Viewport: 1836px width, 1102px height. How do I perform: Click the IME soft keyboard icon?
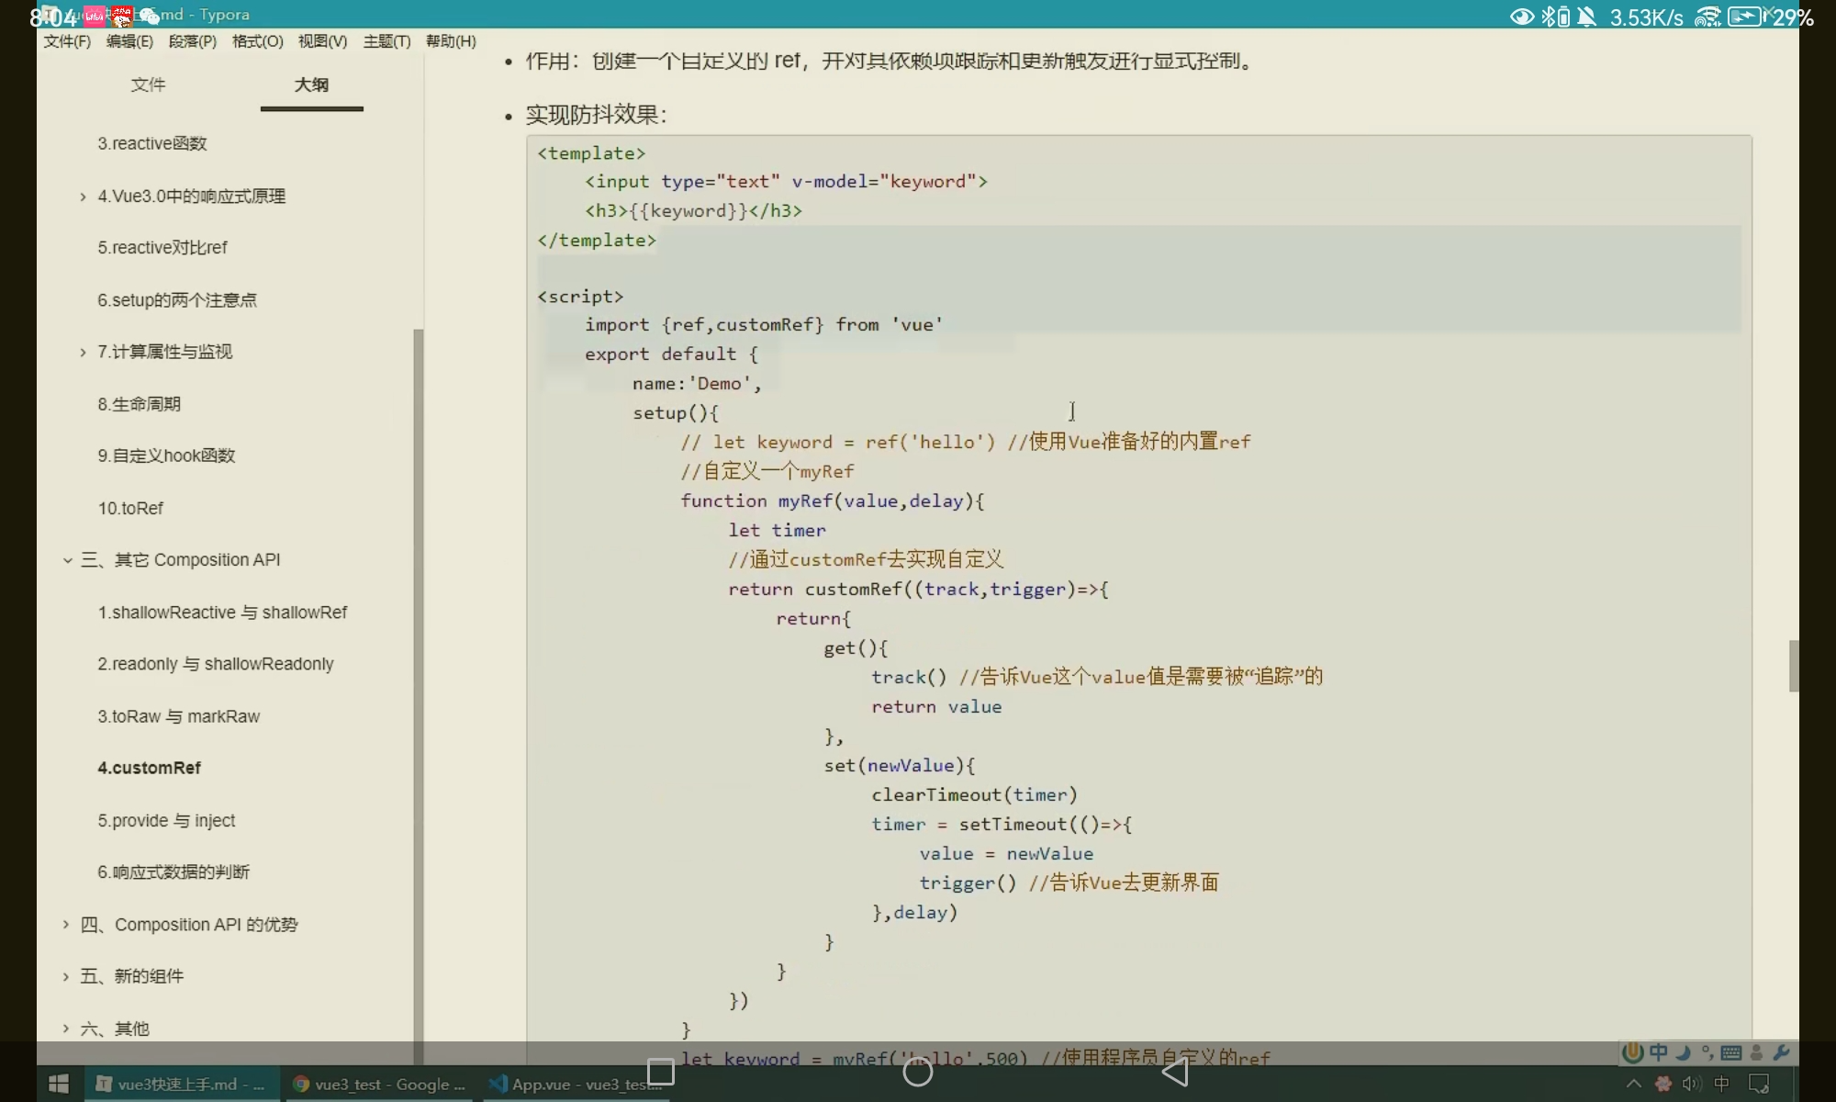[1731, 1053]
